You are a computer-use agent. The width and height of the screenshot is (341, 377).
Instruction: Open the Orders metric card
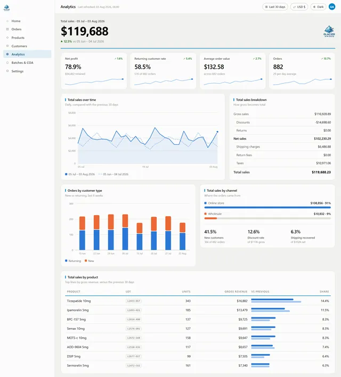pyautogui.click(x=302, y=71)
